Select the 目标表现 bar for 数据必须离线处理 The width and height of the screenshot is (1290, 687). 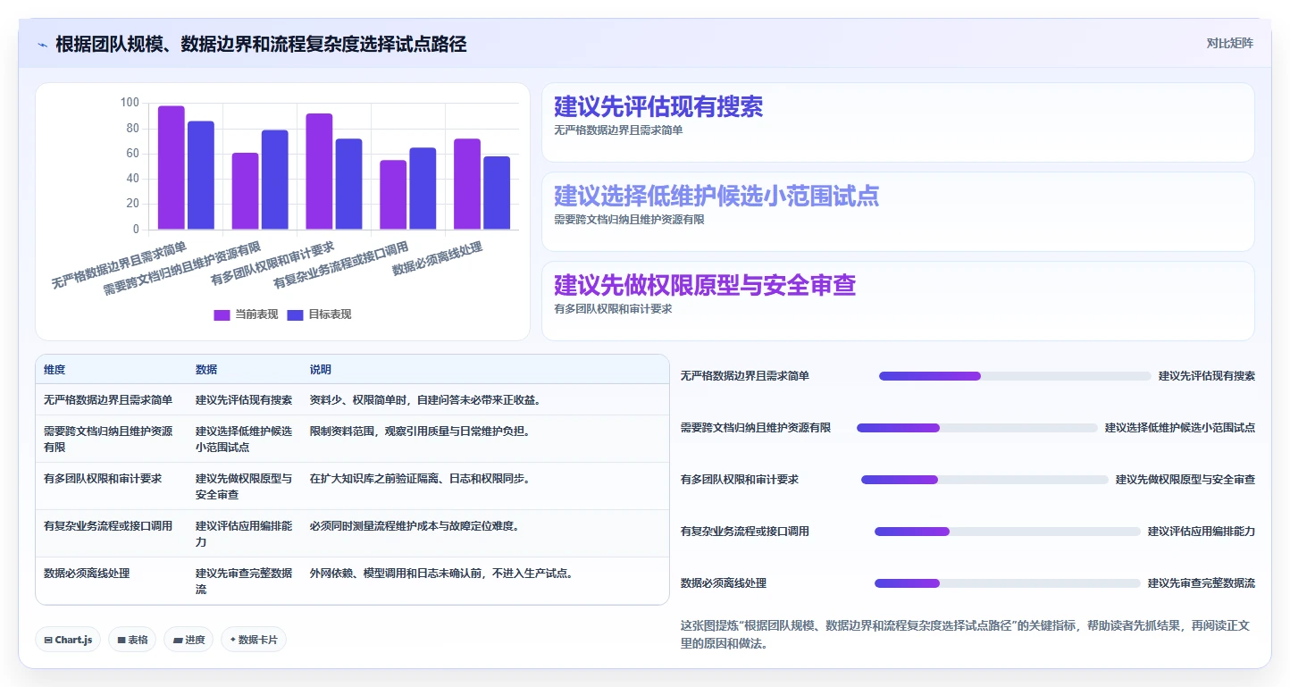click(x=497, y=193)
